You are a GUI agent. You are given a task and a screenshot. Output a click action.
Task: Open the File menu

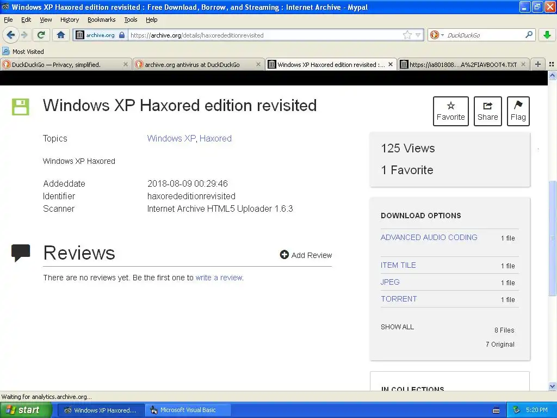[x=8, y=20]
